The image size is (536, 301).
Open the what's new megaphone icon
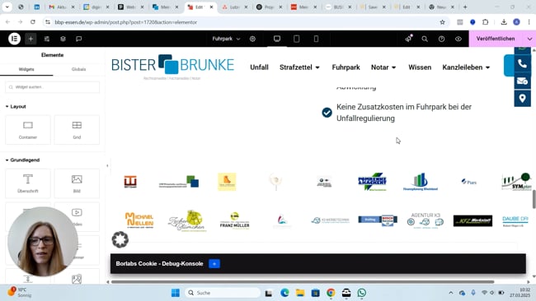(x=408, y=39)
